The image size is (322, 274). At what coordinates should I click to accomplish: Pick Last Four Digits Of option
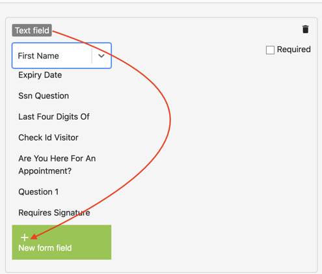(54, 116)
